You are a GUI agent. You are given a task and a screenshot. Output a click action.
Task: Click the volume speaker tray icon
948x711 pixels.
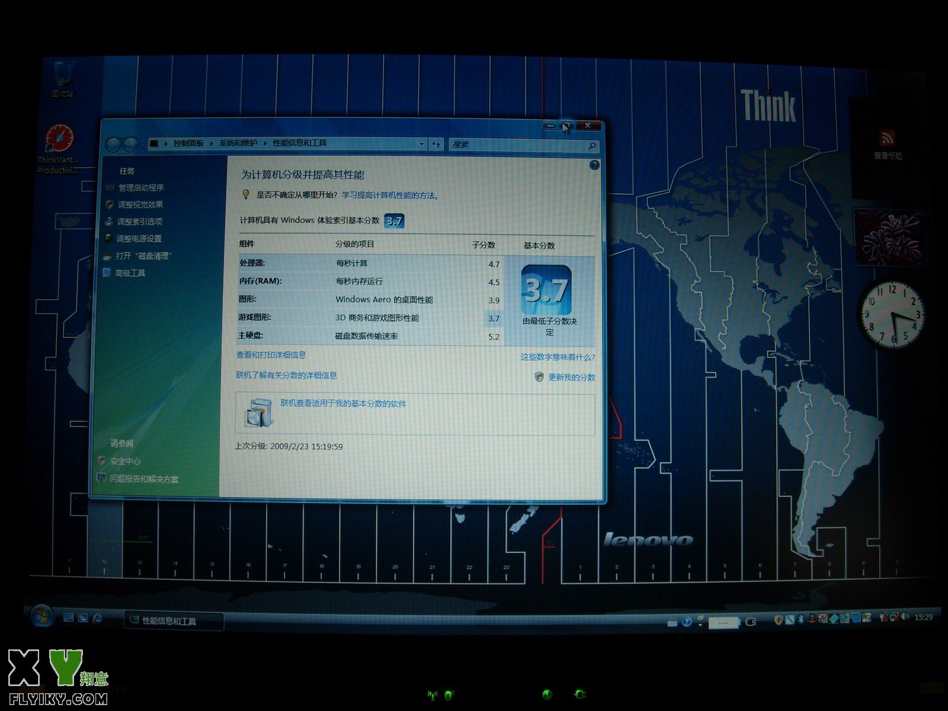(x=905, y=617)
